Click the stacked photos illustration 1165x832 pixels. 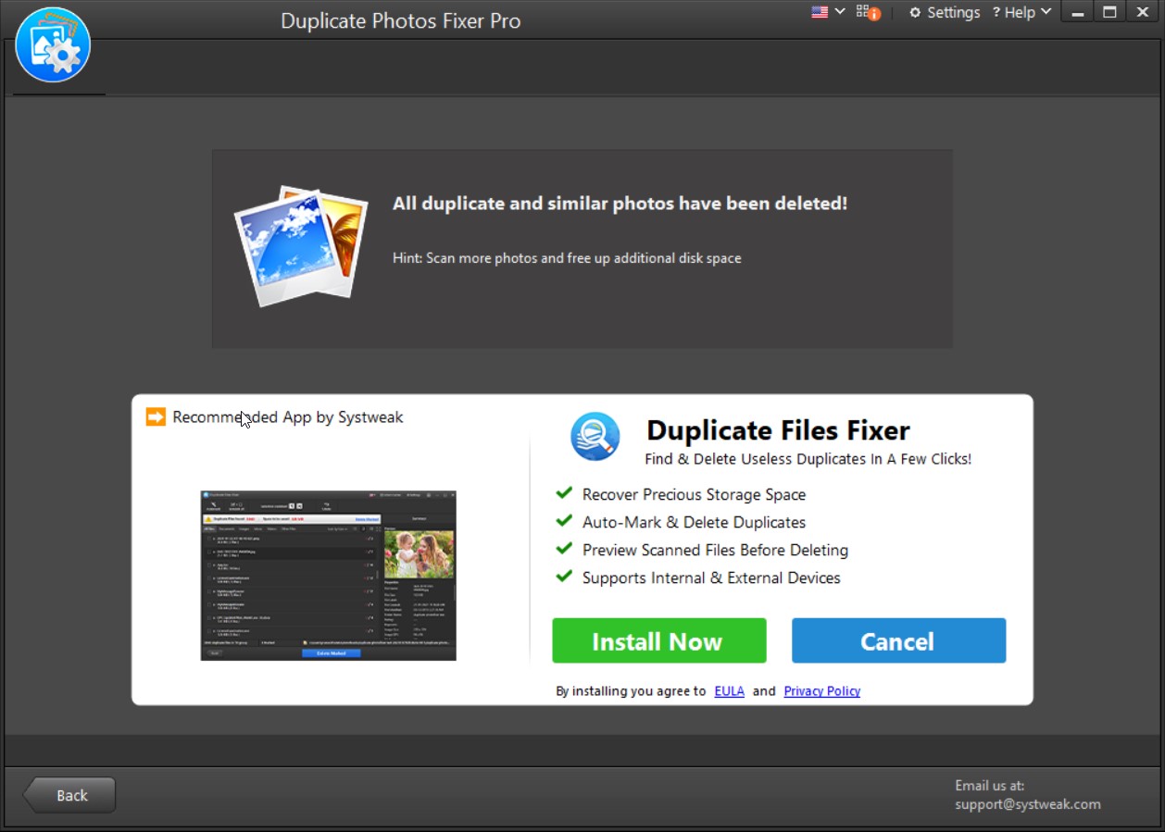[300, 243]
